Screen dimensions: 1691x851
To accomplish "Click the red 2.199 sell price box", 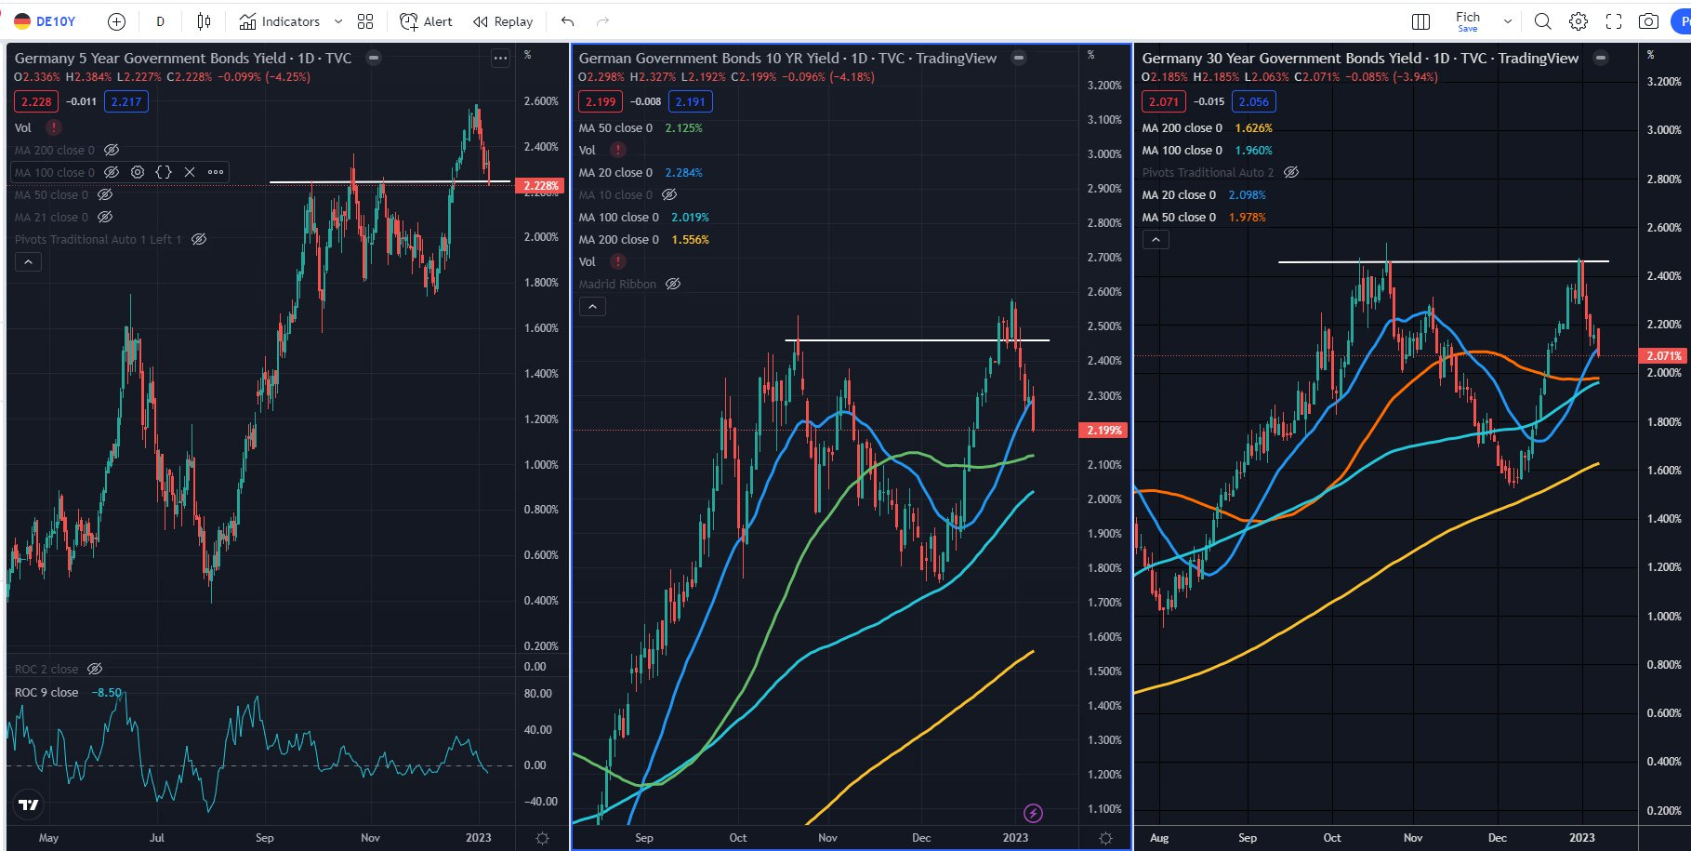I will 601,101.
